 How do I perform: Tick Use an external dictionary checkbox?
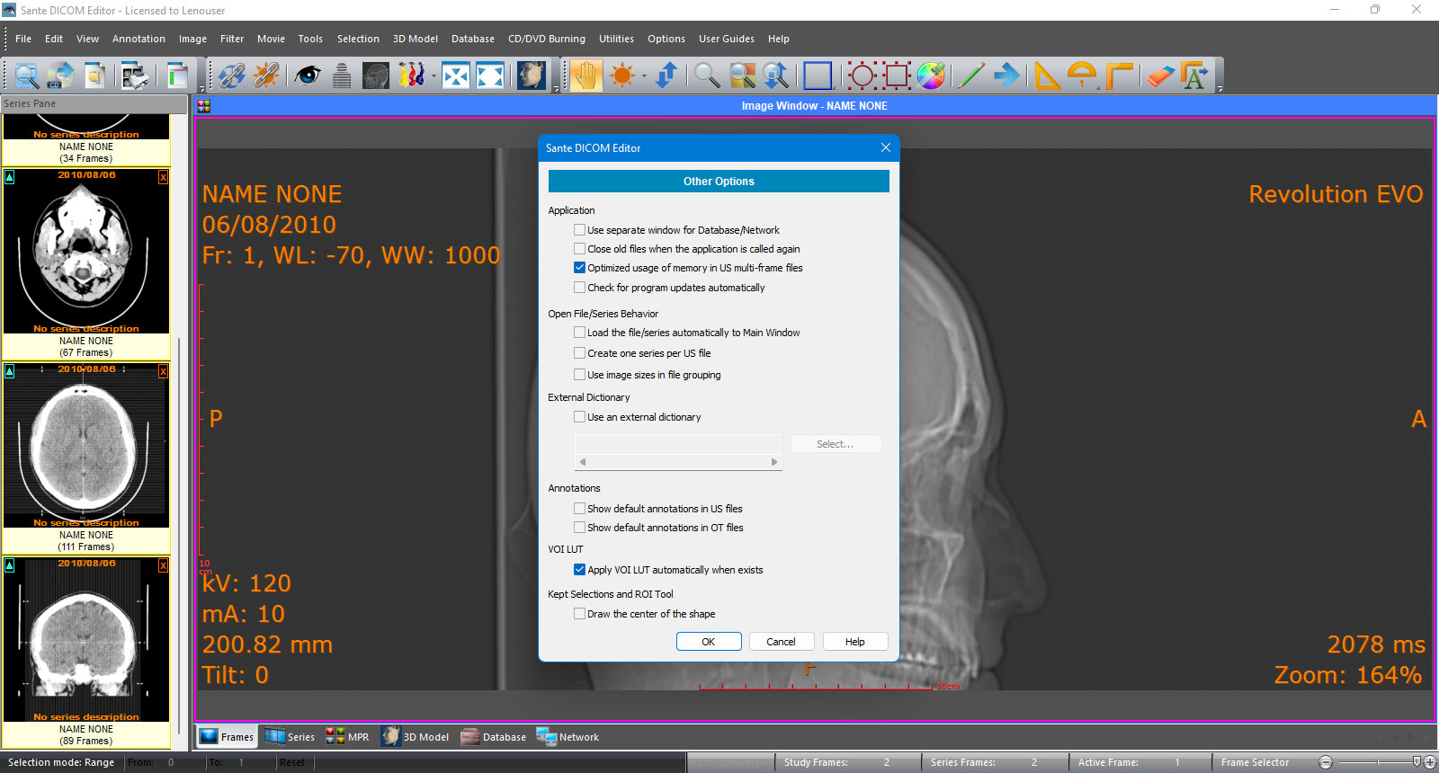click(580, 417)
